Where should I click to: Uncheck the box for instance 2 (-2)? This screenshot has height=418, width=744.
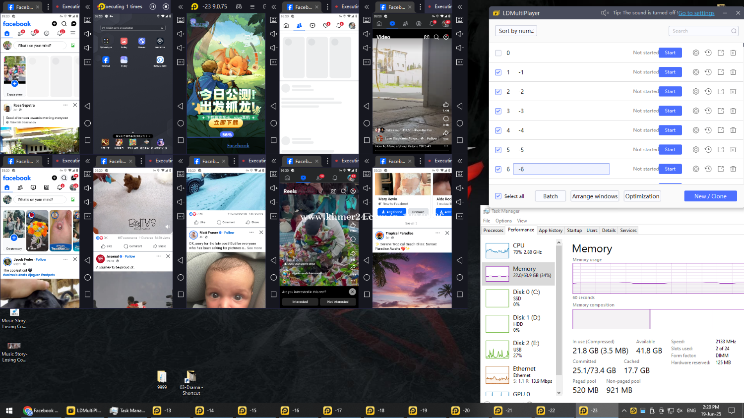(x=498, y=92)
